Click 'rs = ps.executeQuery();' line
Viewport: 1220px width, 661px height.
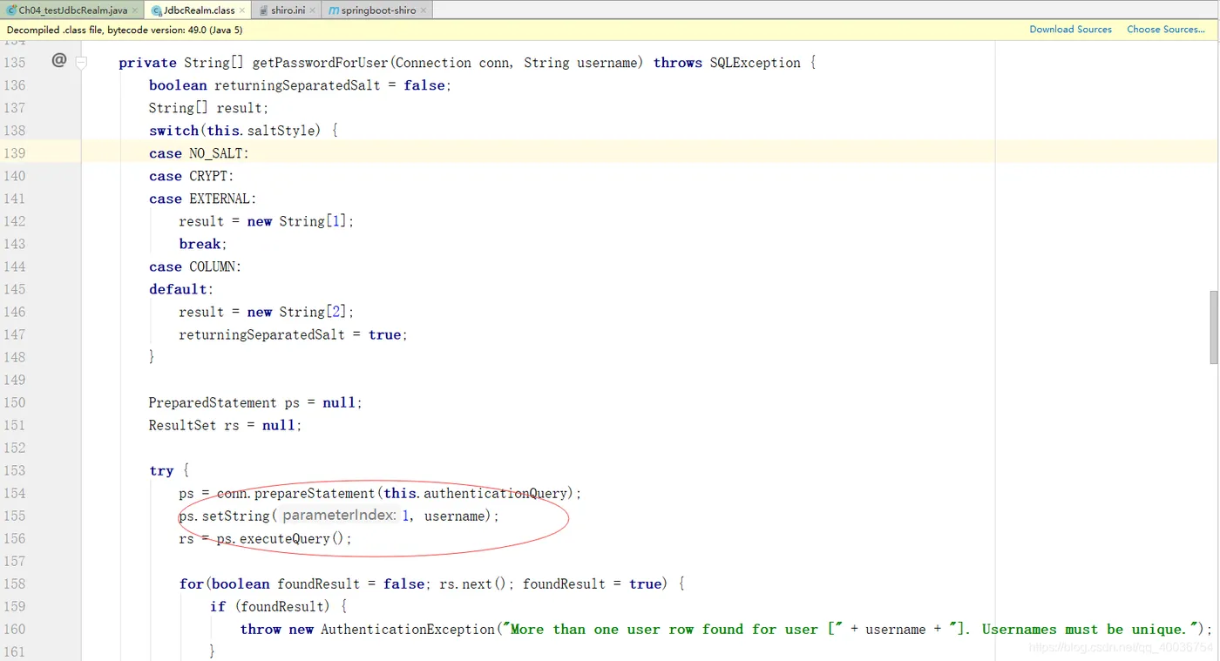coord(266,538)
